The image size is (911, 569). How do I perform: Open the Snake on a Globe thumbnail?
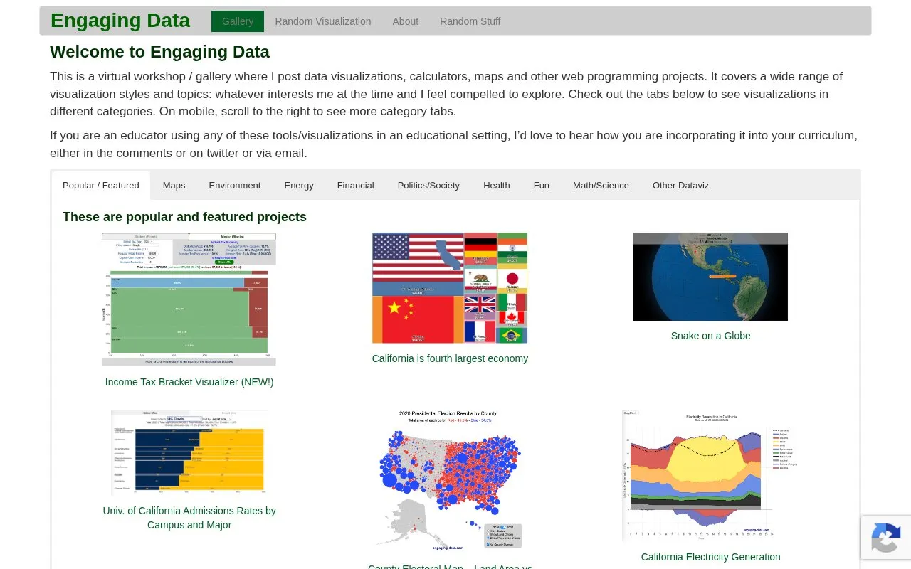(x=710, y=277)
